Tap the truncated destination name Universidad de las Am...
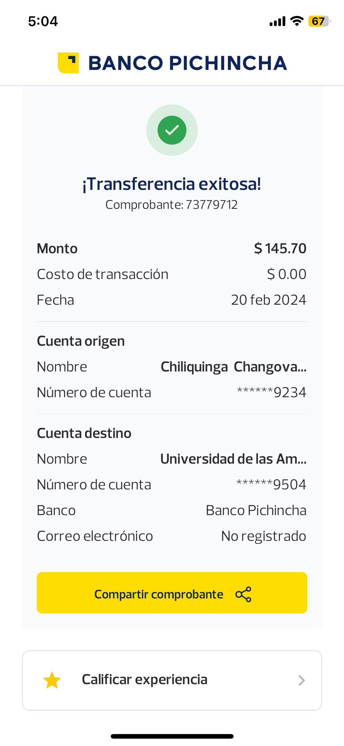The image size is (344, 746). [x=233, y=459]
